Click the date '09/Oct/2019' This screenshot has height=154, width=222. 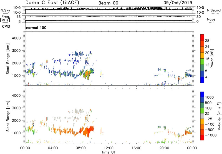(178, 3)
